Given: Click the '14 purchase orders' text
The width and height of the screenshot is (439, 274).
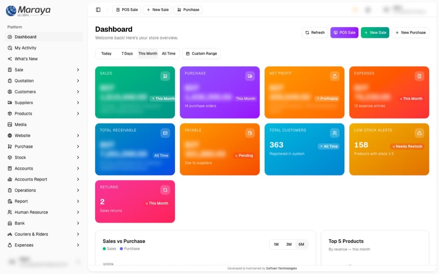Looking at the screenshot, I should [200, 106].
